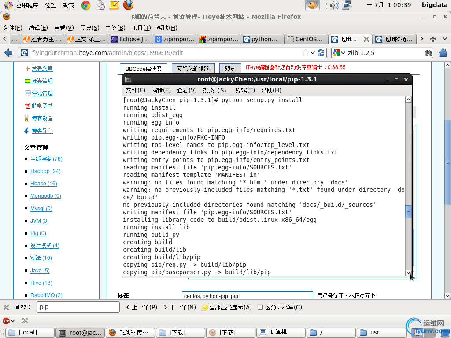Click the 分类管理 category icon
Image resolution: width=451 pixels, height=338 pixels.
(28, 81)
